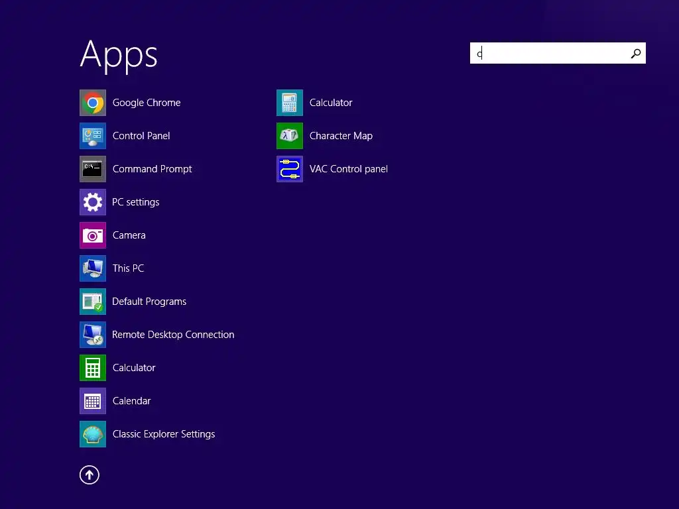This screenshot has height=509, width=679.
Task: Click the "Classic Explorer Settings" text
Action: (164, 433)
